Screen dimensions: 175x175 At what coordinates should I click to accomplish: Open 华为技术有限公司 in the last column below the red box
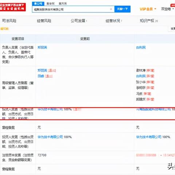pos(149,137)
